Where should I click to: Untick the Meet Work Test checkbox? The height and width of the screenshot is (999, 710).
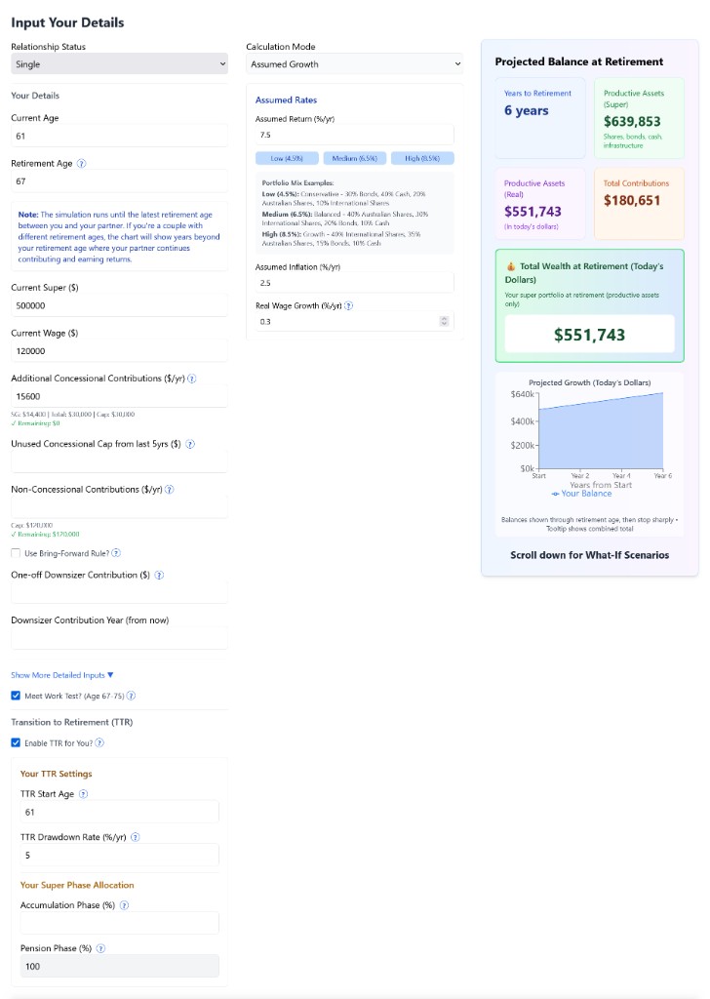(x=16, y=696)
